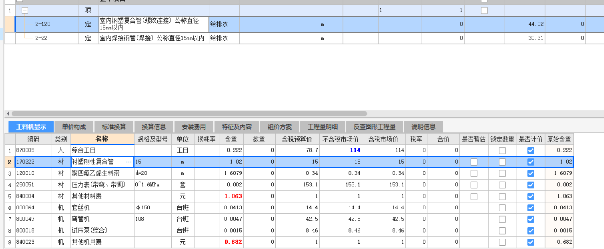604x249 pixels.
Task: Check 是否暂估 for 聚四氟乙烯生料带
Action: pyautogui.click(x=474, y=174)
